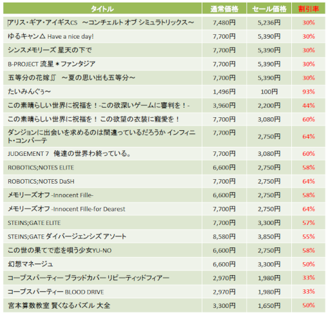Select the この世の果てで恋を唄う少女YU-NO title

tap(60, 250)
